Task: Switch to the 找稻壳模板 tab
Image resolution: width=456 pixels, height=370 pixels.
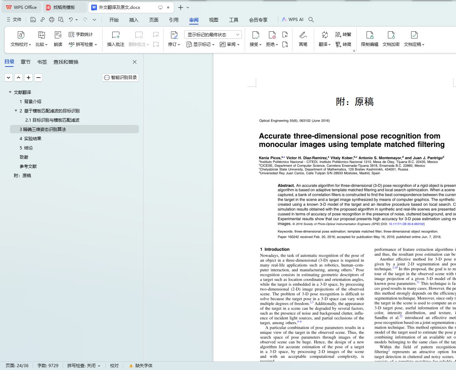Action: tap(64, 7)
